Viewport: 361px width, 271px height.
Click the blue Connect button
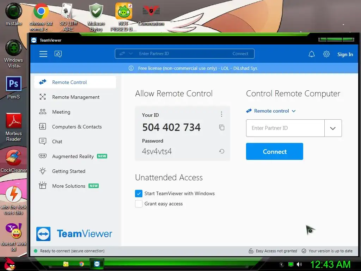(x=274, y=151)
